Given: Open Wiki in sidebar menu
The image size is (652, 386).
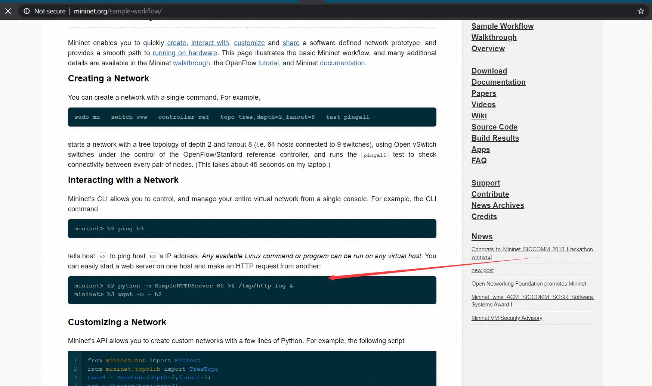Looking at the screenshot, I should click(479, 116).
